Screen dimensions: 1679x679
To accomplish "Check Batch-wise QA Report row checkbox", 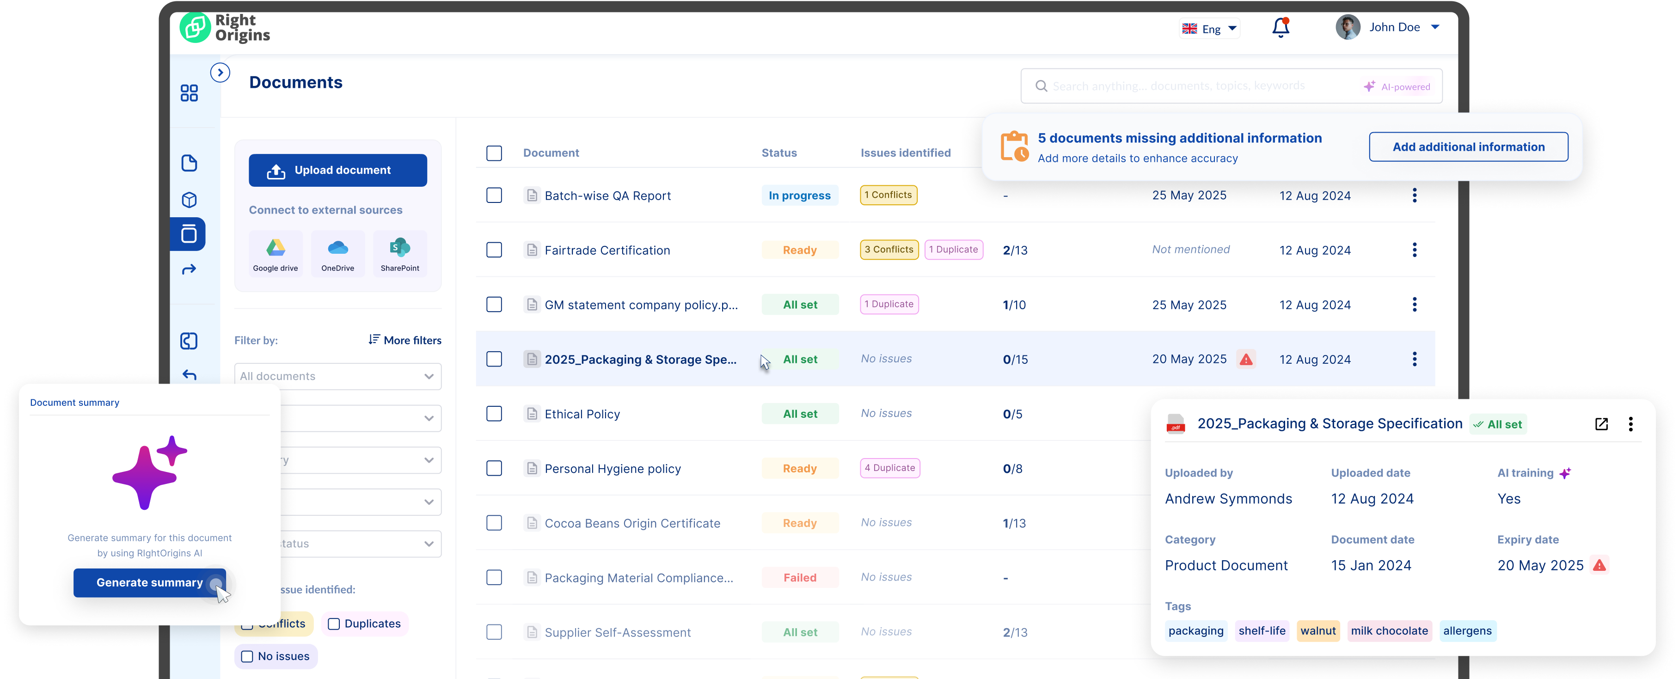I will [494, 196].
